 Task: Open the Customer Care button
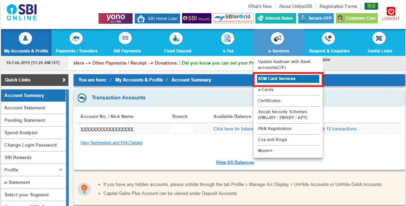click(357, 18)
